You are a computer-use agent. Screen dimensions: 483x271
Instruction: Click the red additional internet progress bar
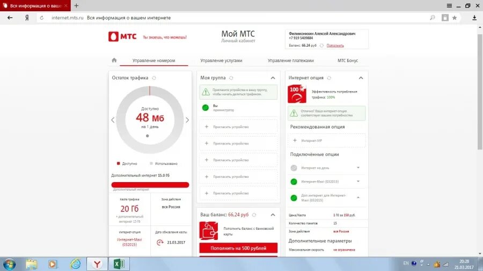[150, 185]
